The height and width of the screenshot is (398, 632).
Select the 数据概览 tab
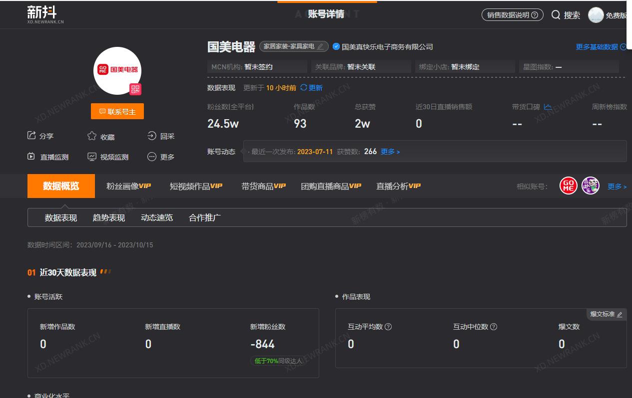(61, 186)
